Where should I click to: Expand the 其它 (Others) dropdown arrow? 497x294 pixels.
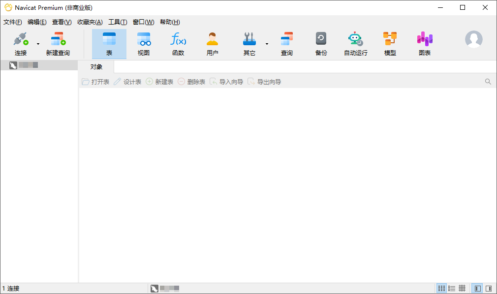click(x=267, y=44)
